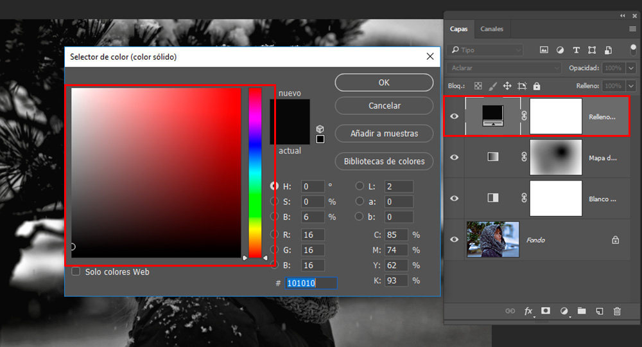Select the L lightness radio button
642x347 pixels.
pos(360,186)
